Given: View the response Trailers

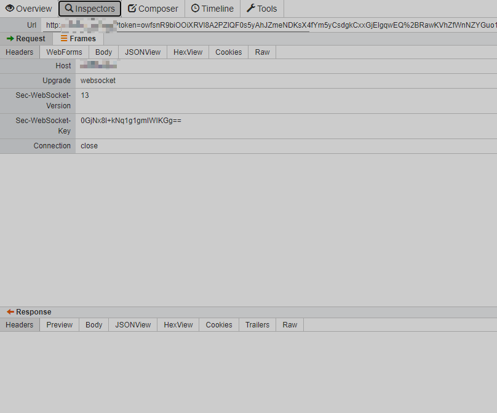Looking at the screenshot, I should click(257, 324).
